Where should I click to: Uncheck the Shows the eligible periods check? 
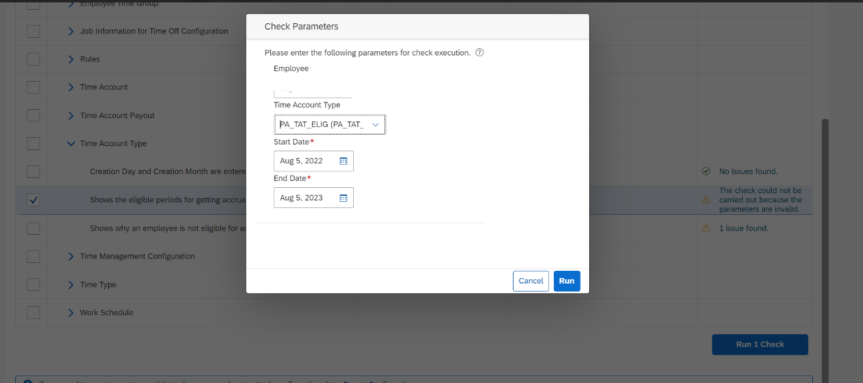pyautogui.click(x=34, y=199)
